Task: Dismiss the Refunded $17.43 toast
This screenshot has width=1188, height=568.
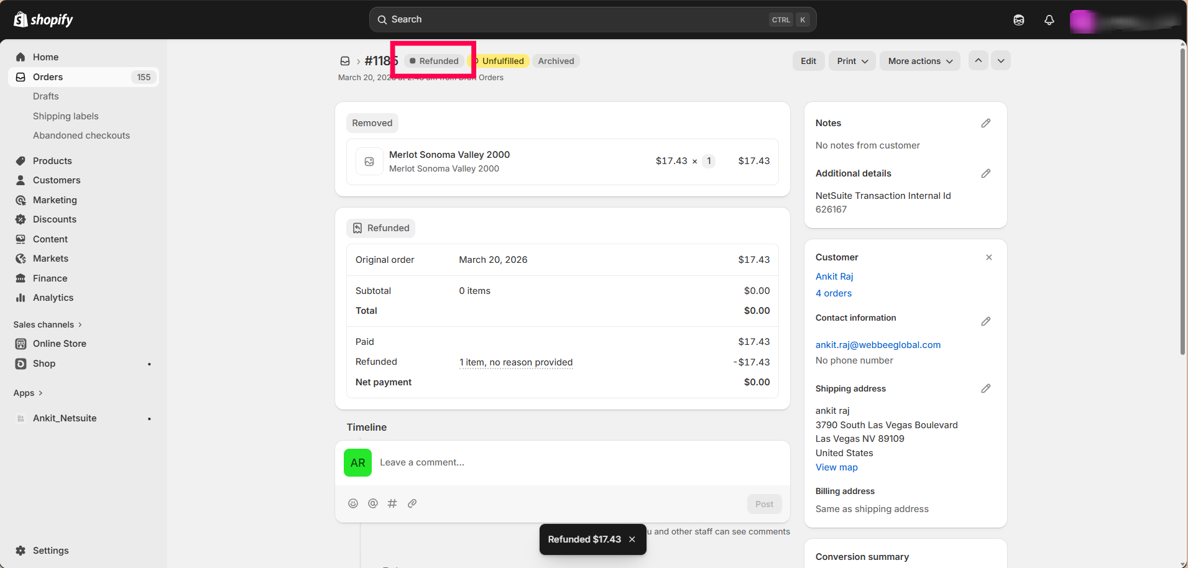Action: pyautogui.click(x=632, y=539)
